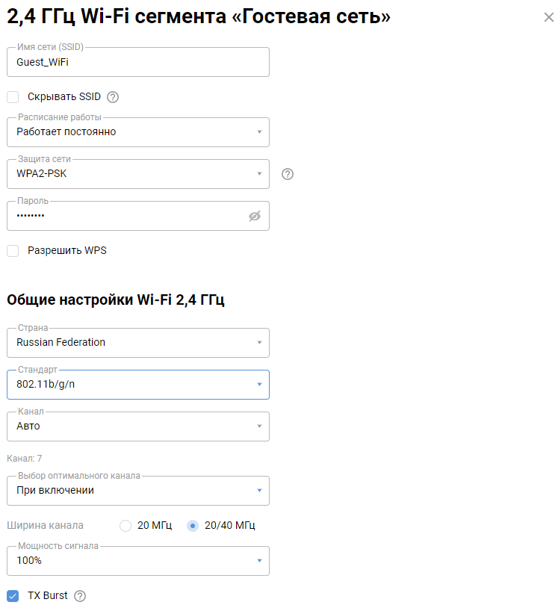Show password with the eye icon
This screenshot has width=558, height=611.
click(255, 216)
